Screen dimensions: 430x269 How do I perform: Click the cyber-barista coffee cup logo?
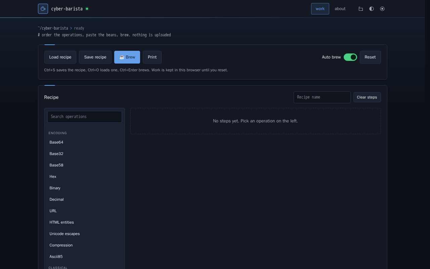[43, 9]
